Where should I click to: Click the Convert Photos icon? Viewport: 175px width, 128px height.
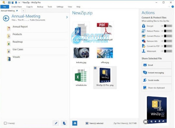(x=143, y=36)
